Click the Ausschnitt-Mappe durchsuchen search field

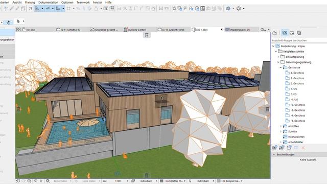coord(299,40)
